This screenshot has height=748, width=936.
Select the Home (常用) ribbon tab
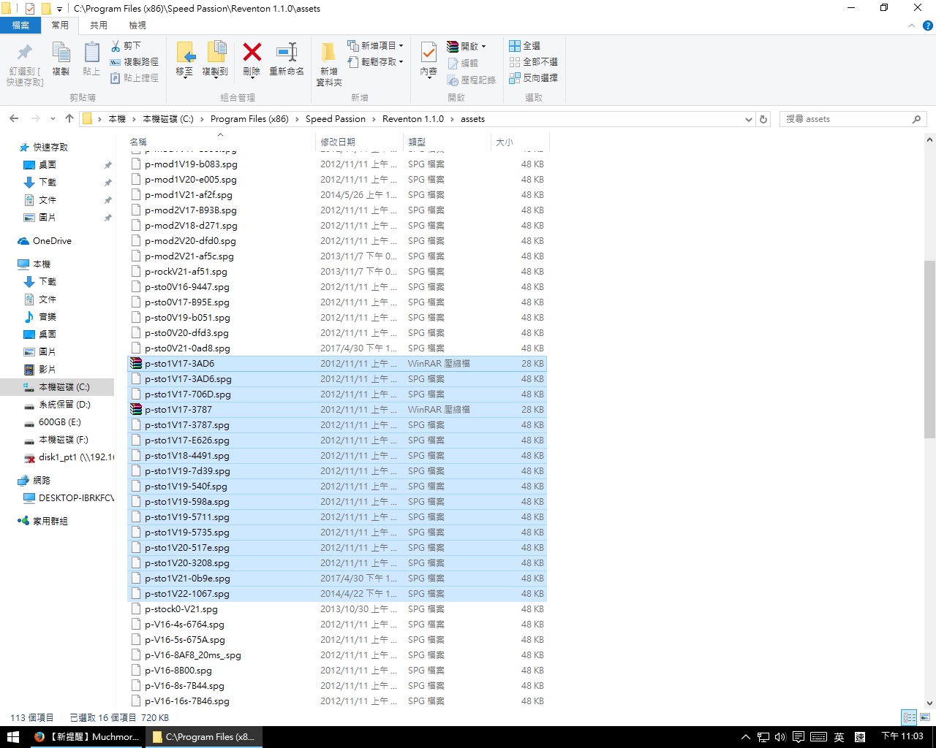tap(60, 26)
